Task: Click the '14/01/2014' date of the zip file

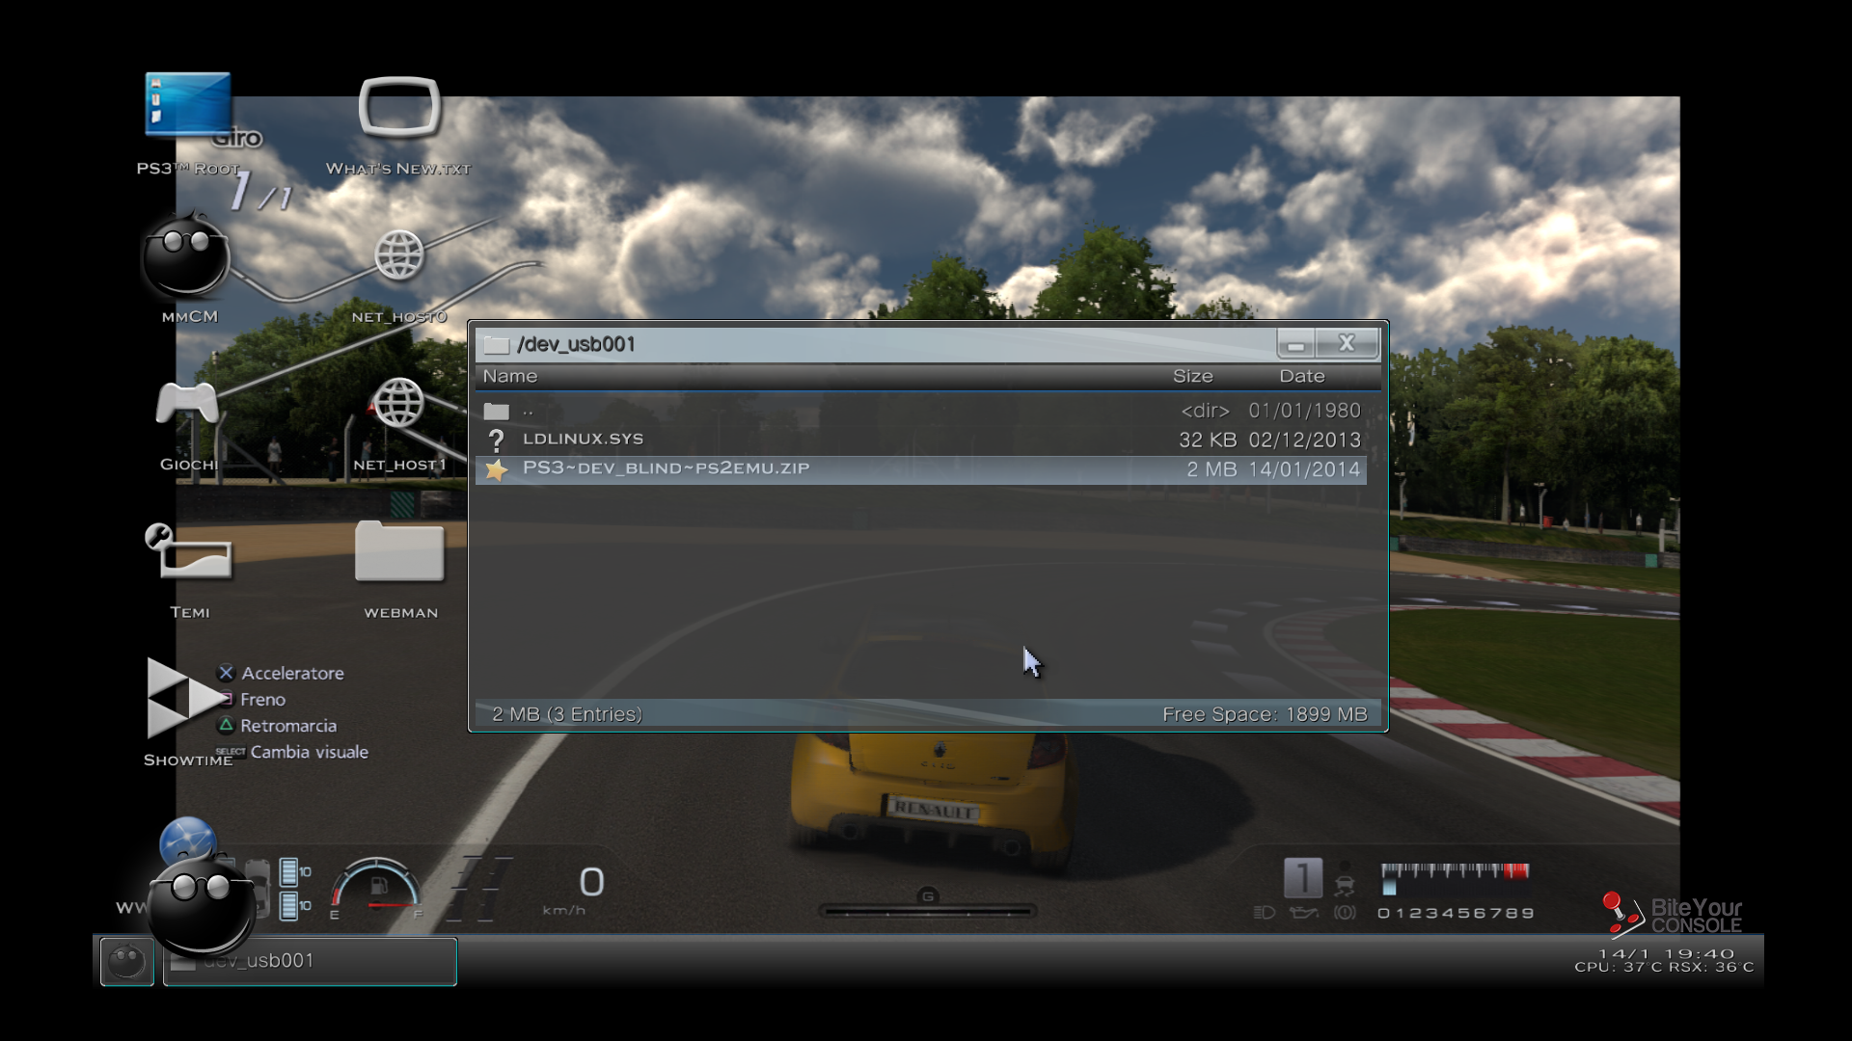Action: 1304,469
